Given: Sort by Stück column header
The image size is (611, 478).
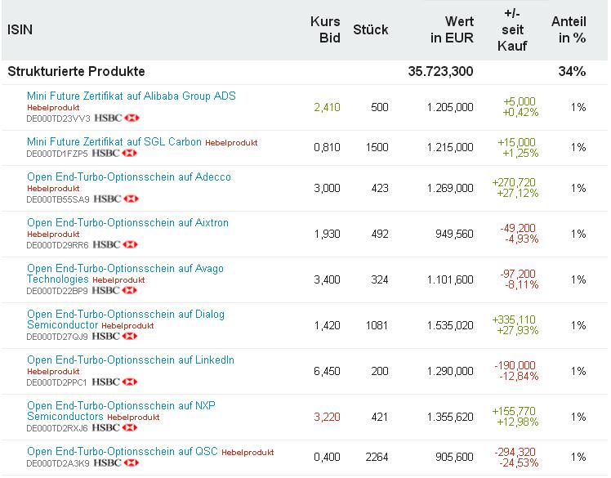Looking at the screenshot, I should click(370, 29).
